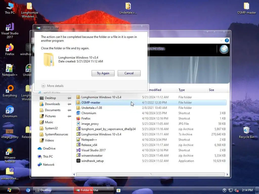Open Microsoft Store taskbar icon
Viewport: 259px width, 194px height.
click(118, 190)
